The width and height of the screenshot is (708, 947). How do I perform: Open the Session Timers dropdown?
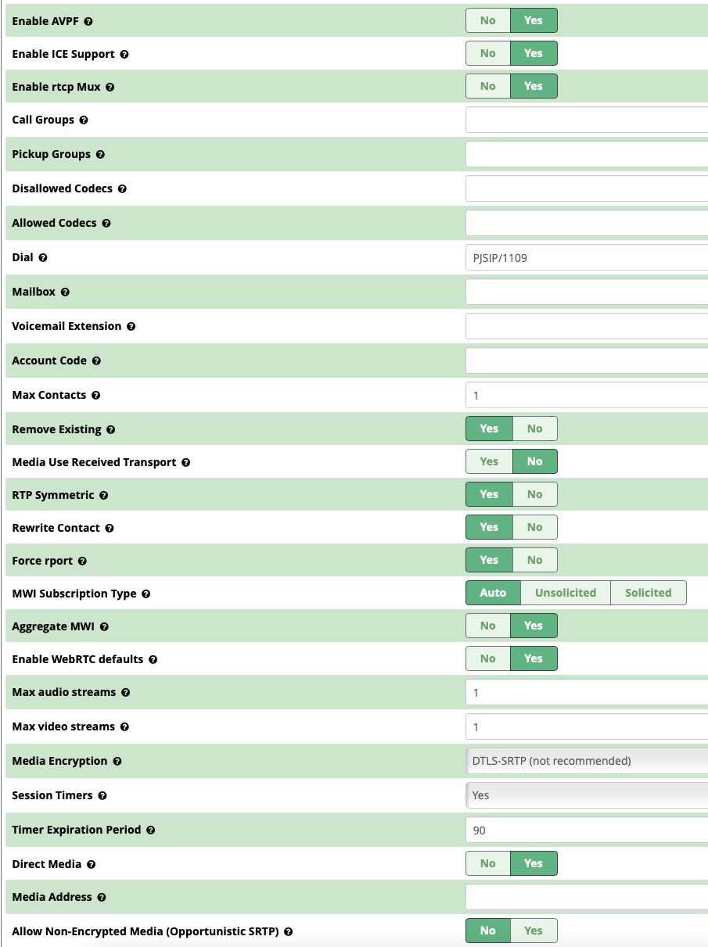(x=587, y=795)
